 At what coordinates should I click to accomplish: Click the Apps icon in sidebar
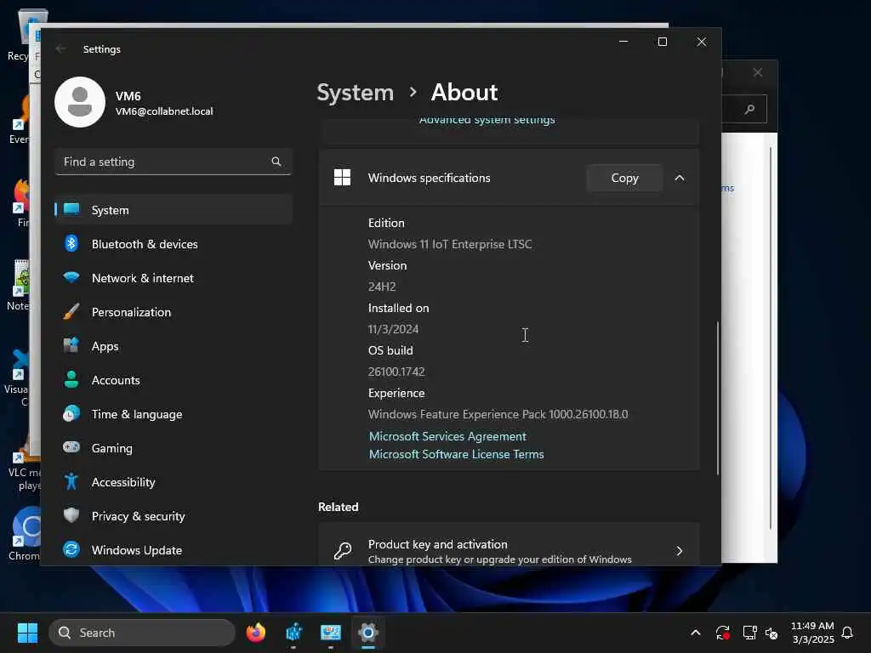(x=71, y=345)
